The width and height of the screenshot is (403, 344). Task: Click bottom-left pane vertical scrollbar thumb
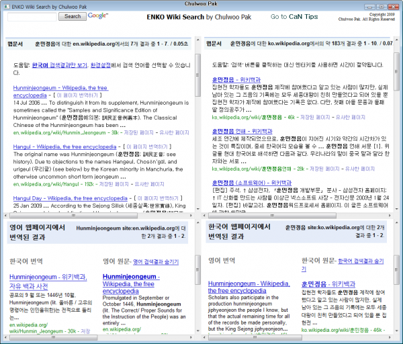(197, 269)
